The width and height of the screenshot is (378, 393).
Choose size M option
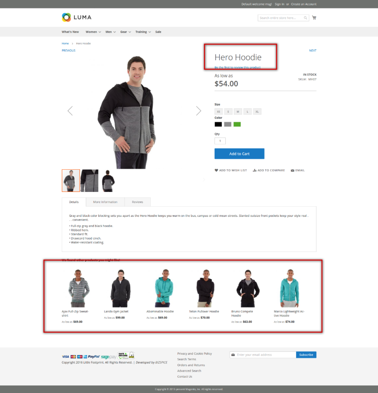(238, 112)
